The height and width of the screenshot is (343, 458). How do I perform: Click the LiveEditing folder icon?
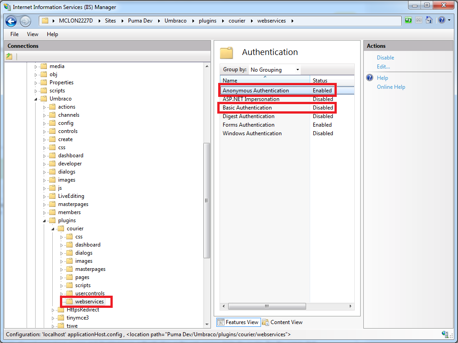[52, 196]
